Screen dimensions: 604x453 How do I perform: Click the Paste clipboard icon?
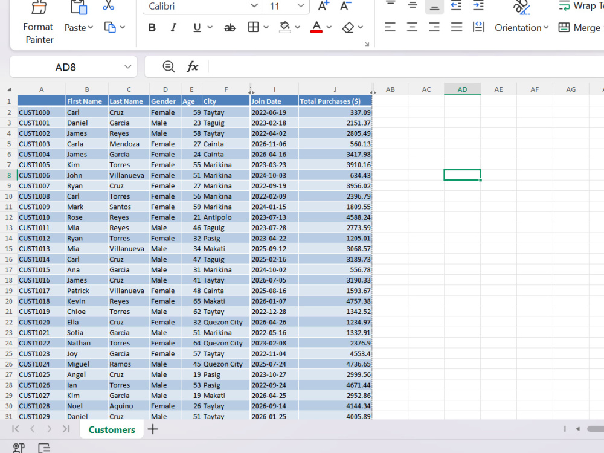79,7
